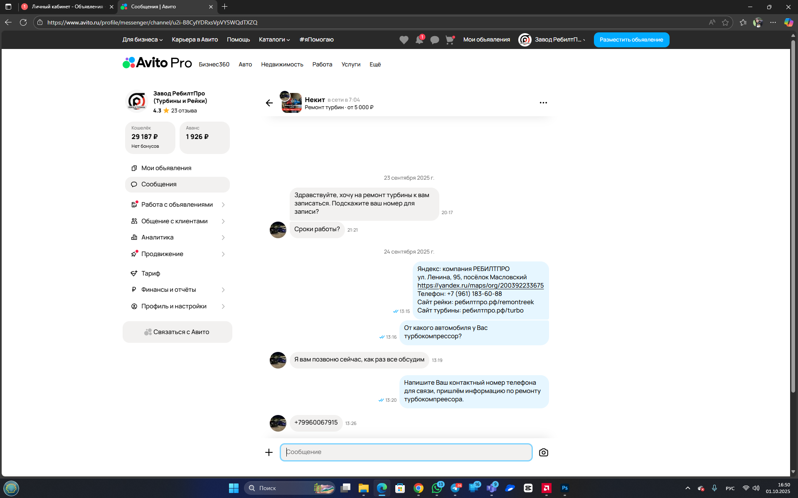The image size is (798, 498).
Task: Expand Каталоги dropdown
Action: point(274,40)
